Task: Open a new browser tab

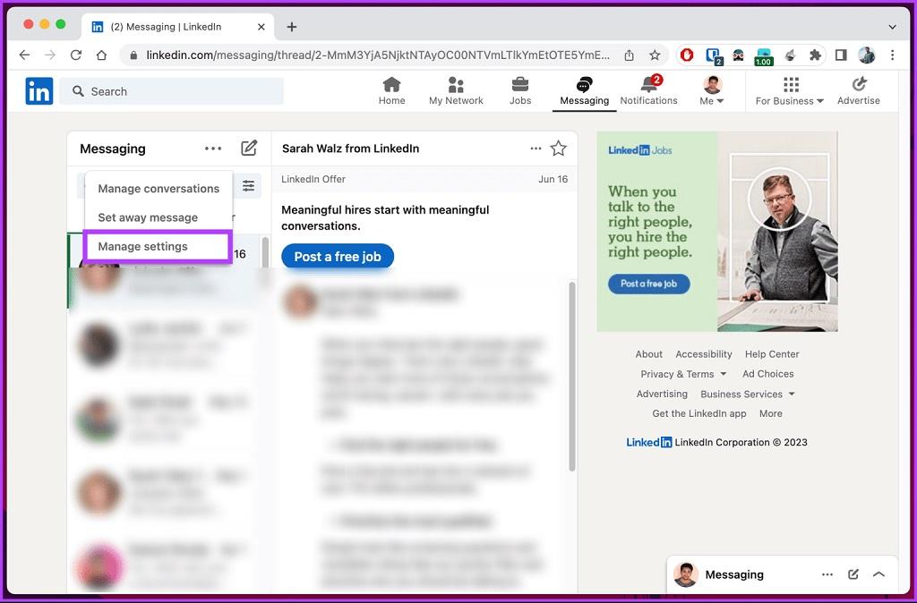Action: [292, 27]
